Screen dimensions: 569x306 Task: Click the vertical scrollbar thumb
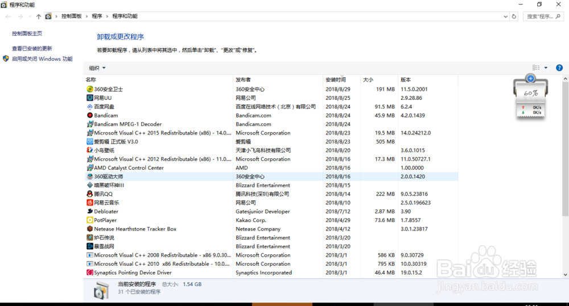click(x=566, y=149)
